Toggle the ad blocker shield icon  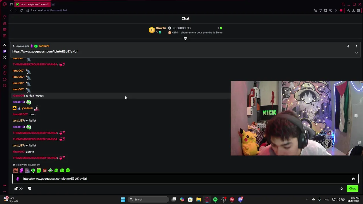pos(331,10)
